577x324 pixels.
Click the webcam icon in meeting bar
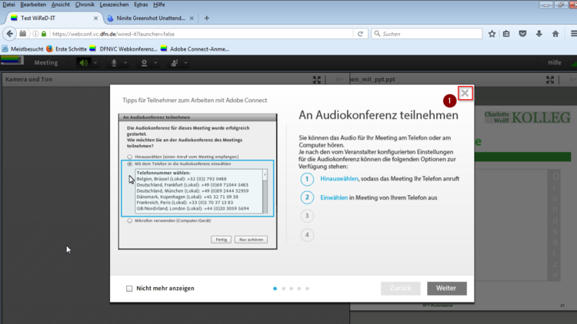[x=145, y=63]
